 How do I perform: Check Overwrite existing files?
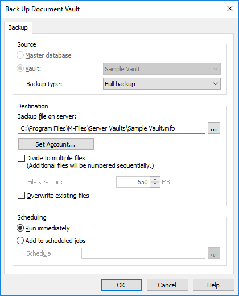tap(21, 196)
